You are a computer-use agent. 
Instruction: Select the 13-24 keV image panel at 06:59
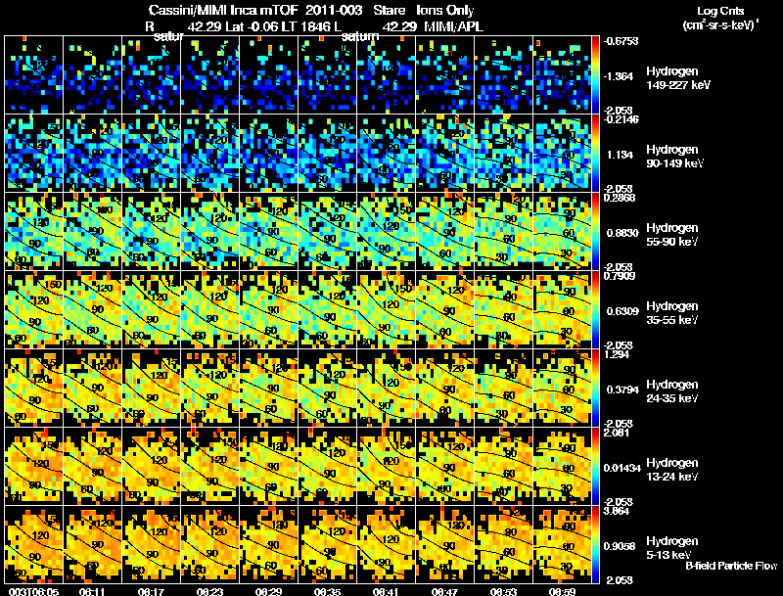coord(562,467)
